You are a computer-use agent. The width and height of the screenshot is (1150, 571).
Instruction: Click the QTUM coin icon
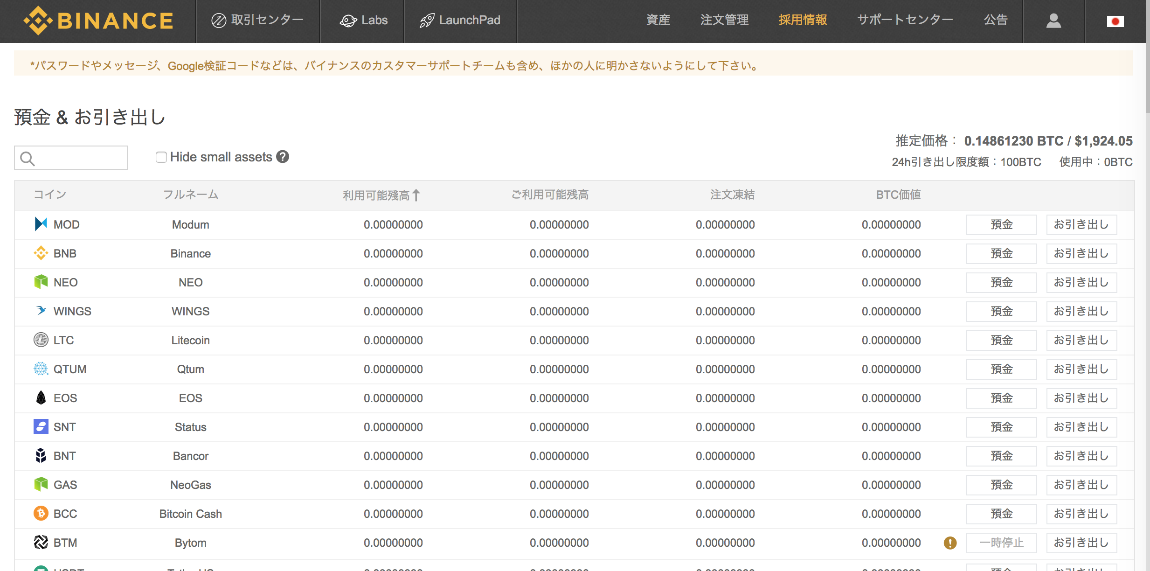click(41, 369)
